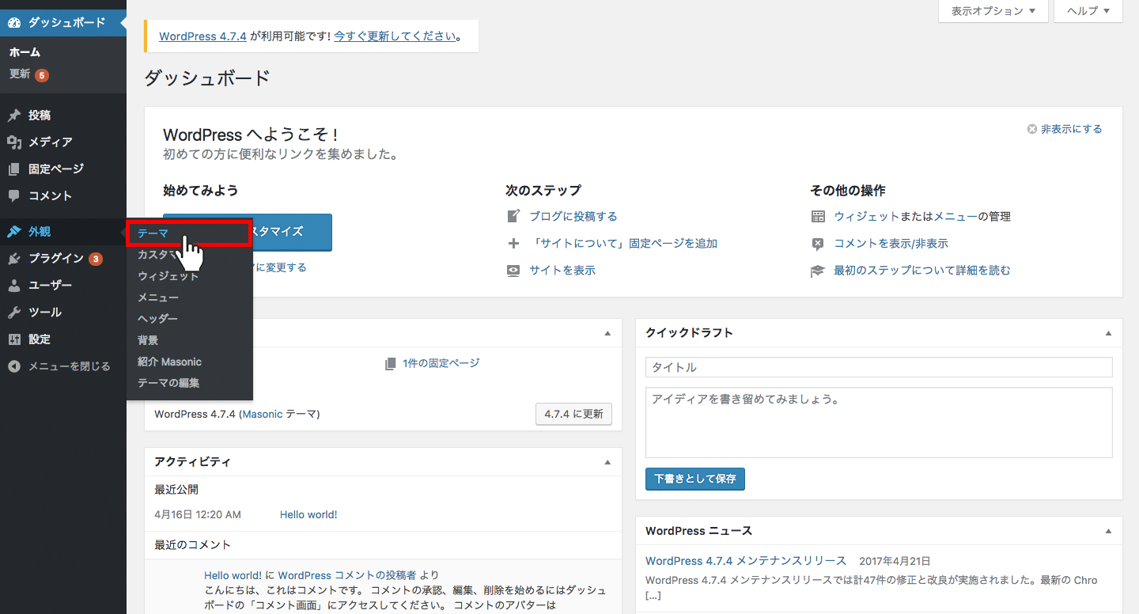Click the speech bubble icon beside コメント
This screenshot has height=614, width=1139.
point(14,195)
